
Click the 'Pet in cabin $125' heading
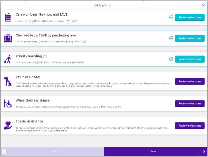pyautogui.click(x=28, y=77)
